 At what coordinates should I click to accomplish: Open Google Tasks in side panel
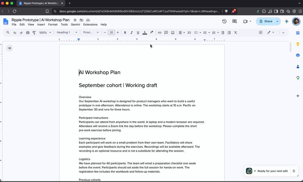pyautogui.click(x=298, y=55)
